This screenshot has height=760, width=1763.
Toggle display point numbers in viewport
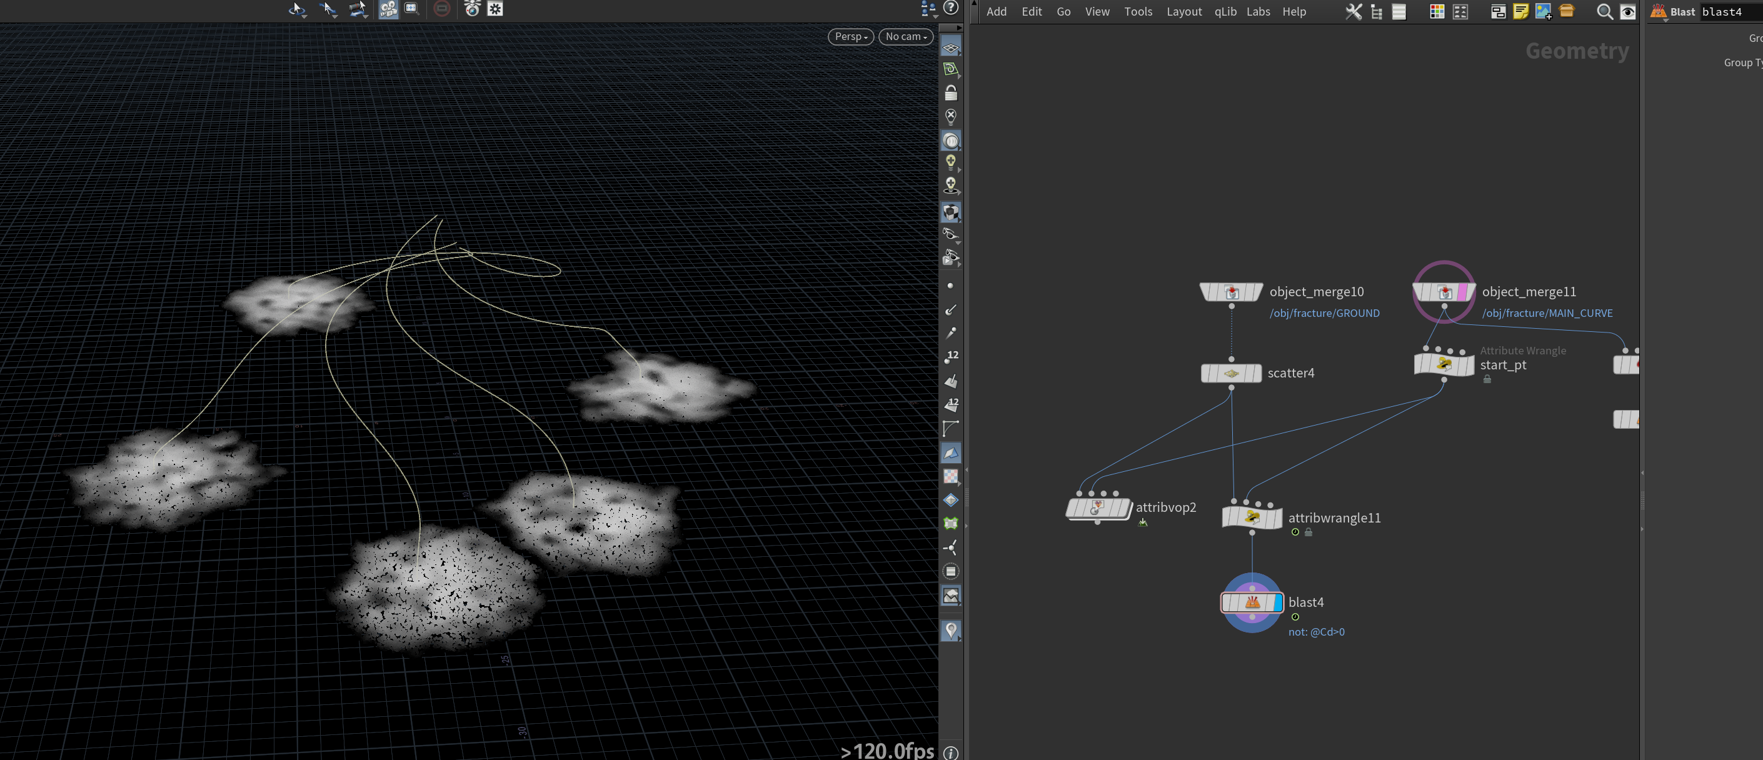tap(952, 356)
